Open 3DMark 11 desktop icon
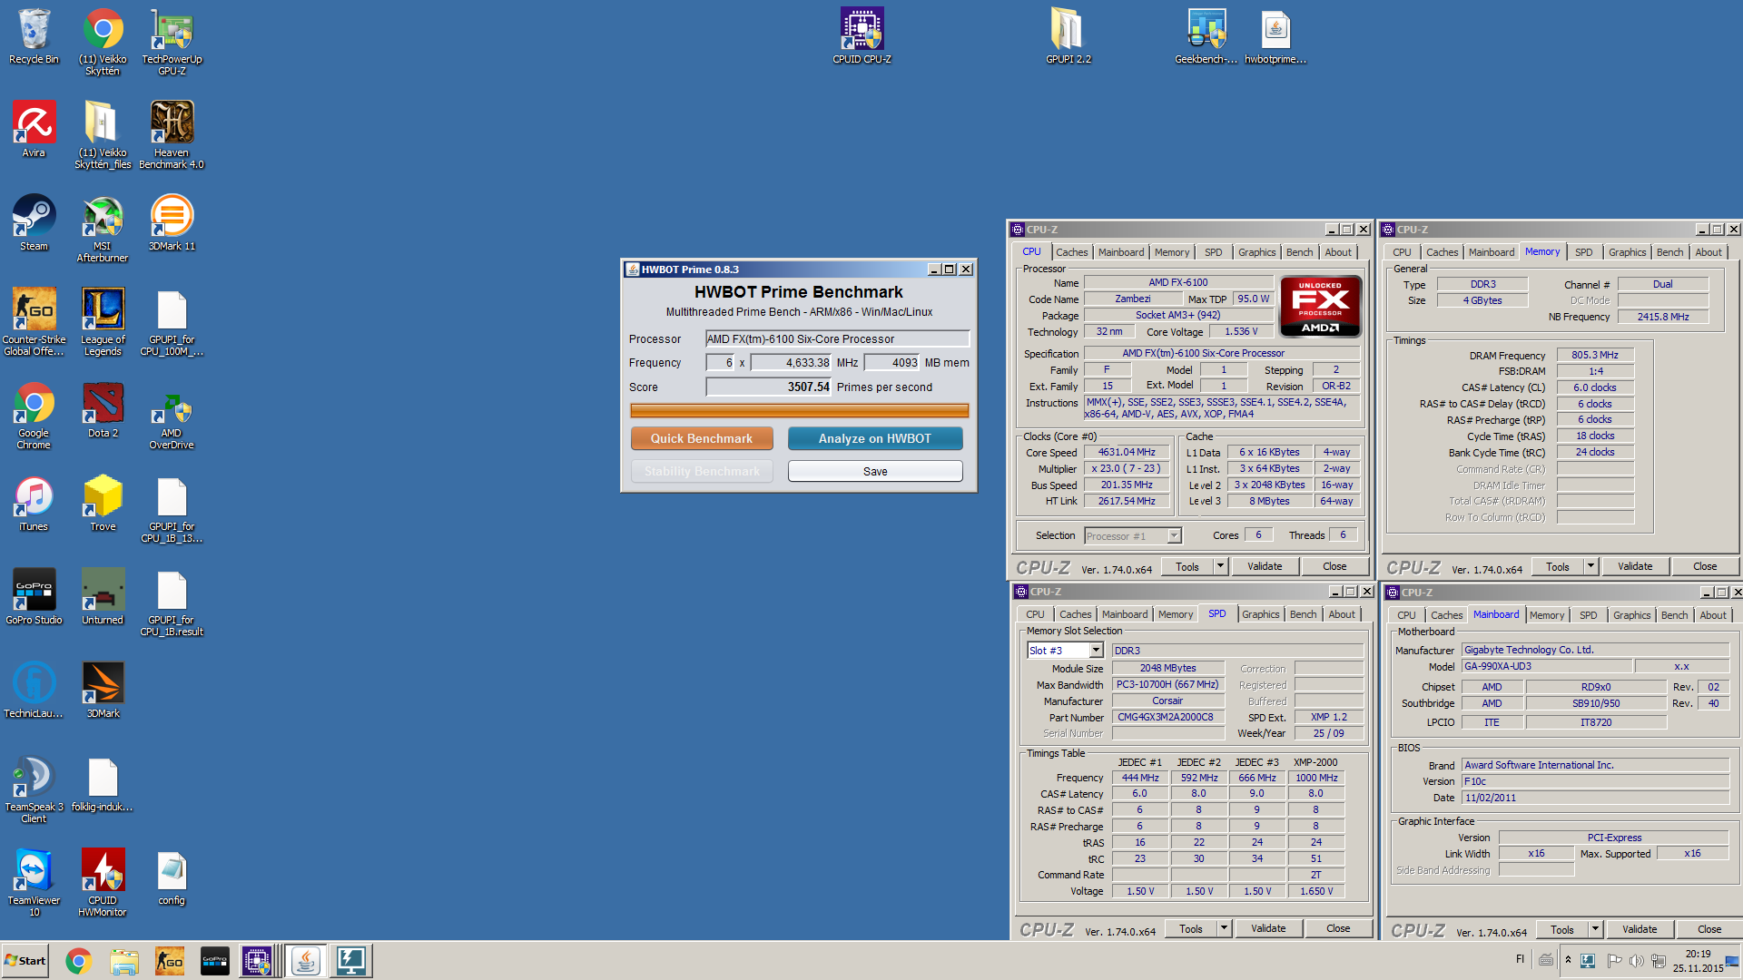Viewport: 1743px width, 980px height. tap(172, 223)
